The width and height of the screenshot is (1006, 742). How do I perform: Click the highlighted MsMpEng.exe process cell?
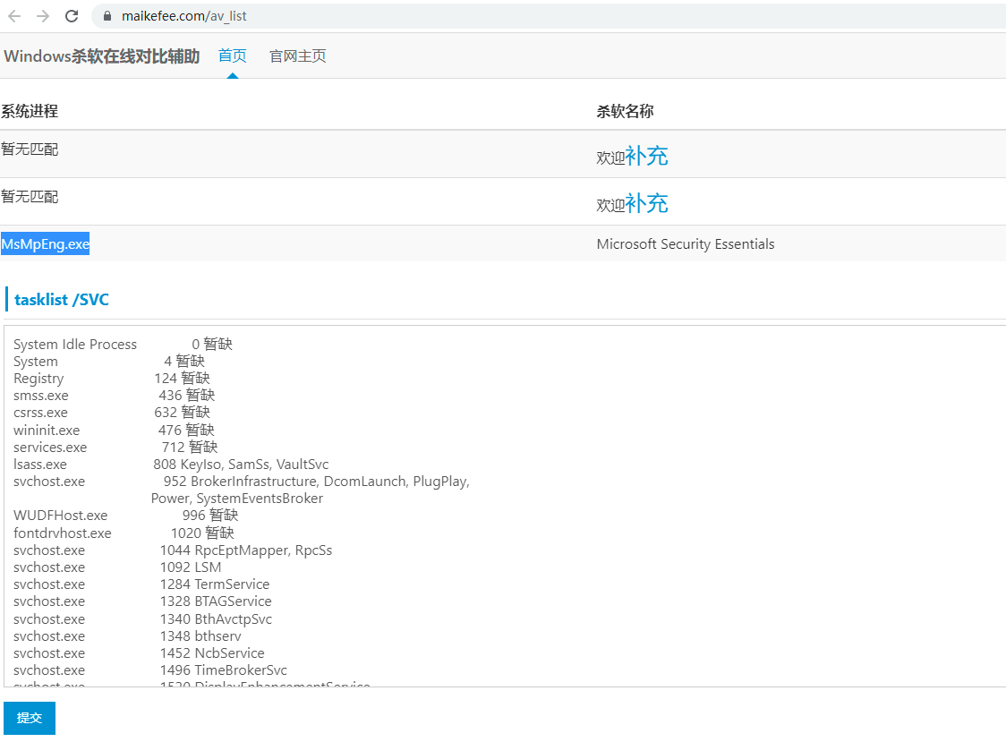point(46,244)
